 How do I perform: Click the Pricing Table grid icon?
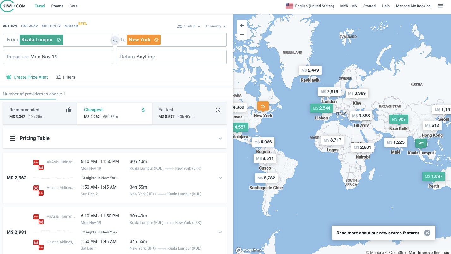pos(13,138)
